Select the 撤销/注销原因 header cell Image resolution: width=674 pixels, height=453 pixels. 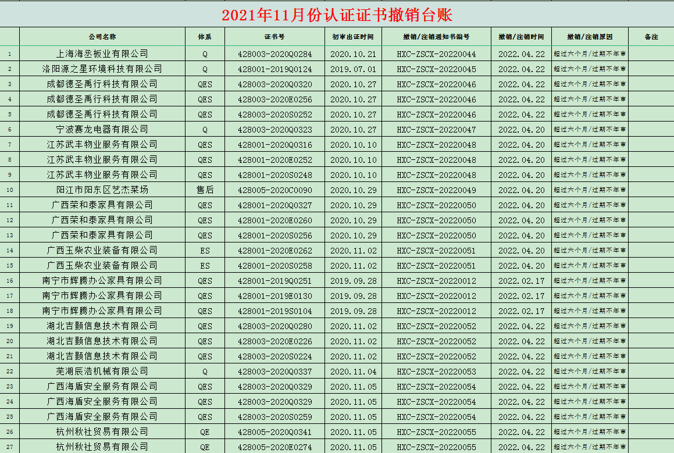(x=590, y=37)
